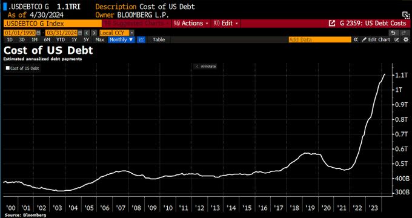Shift date range to previous period
This screenshot has width=412, height=218.
click(87, 33)
